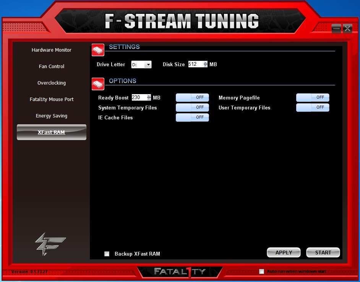
Task: Click the APPLY button
Action: [x=284, y=253]
